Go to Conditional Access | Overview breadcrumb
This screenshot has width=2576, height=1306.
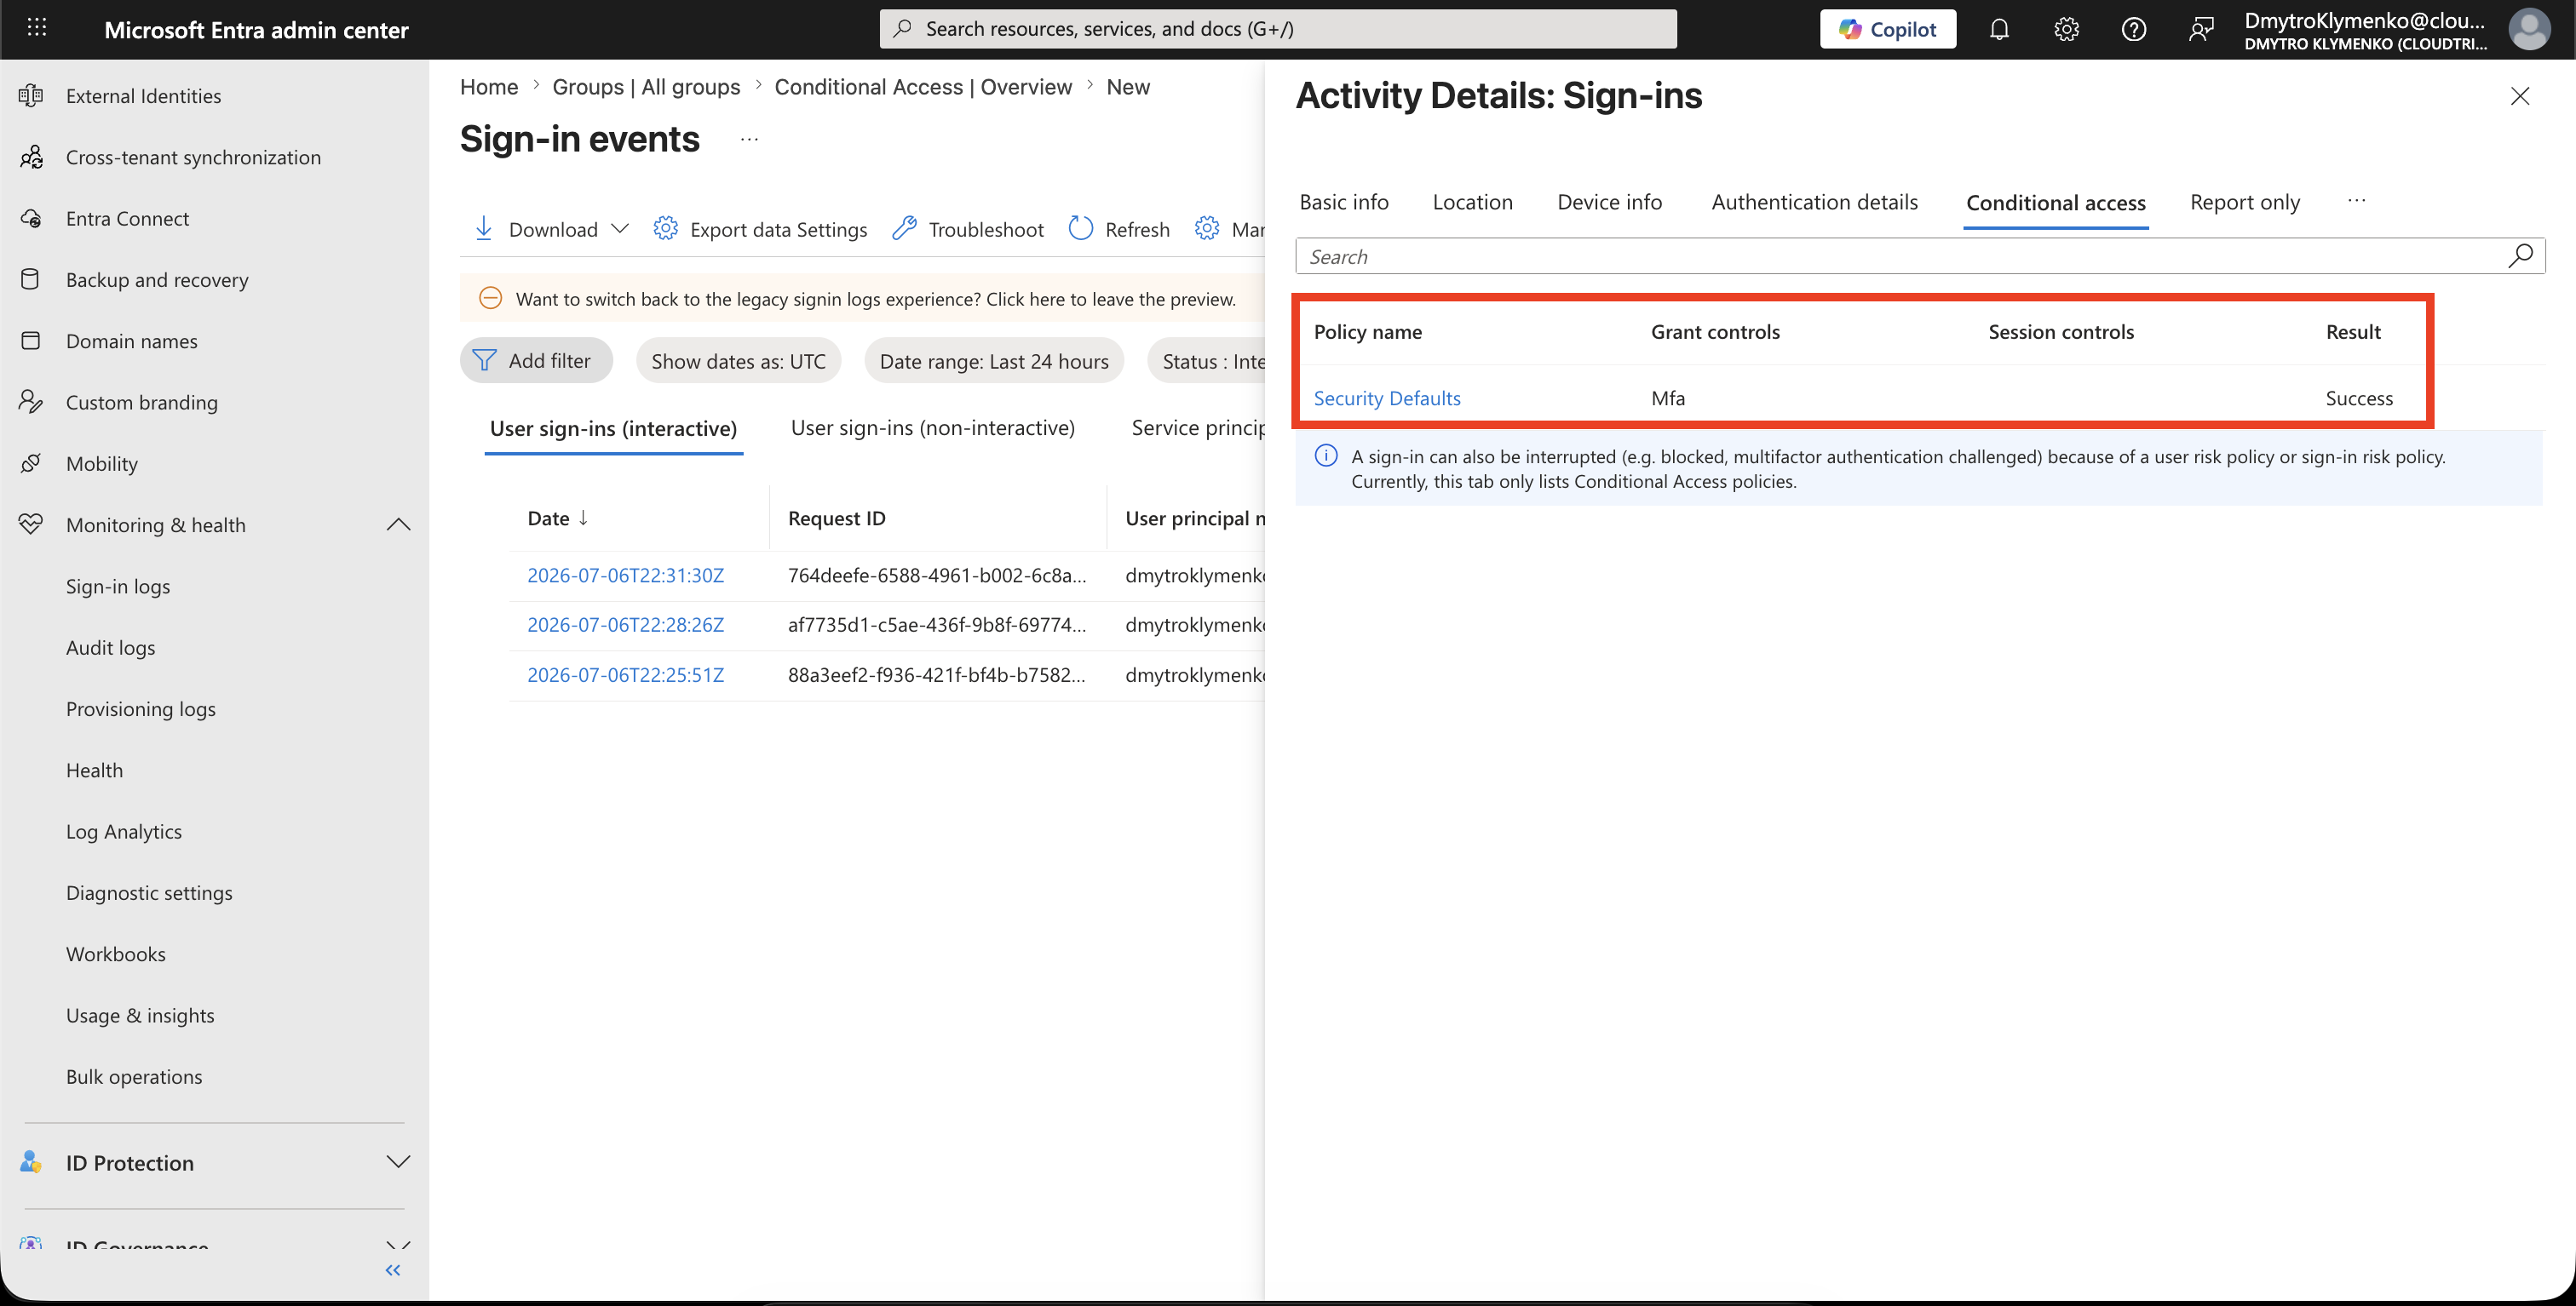(923, 87)
